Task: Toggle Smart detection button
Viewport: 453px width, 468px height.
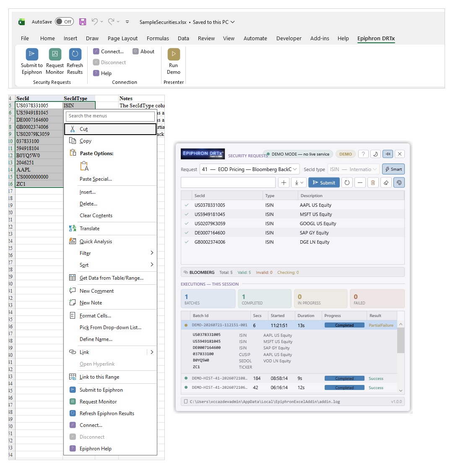Action: coord(393,169)
